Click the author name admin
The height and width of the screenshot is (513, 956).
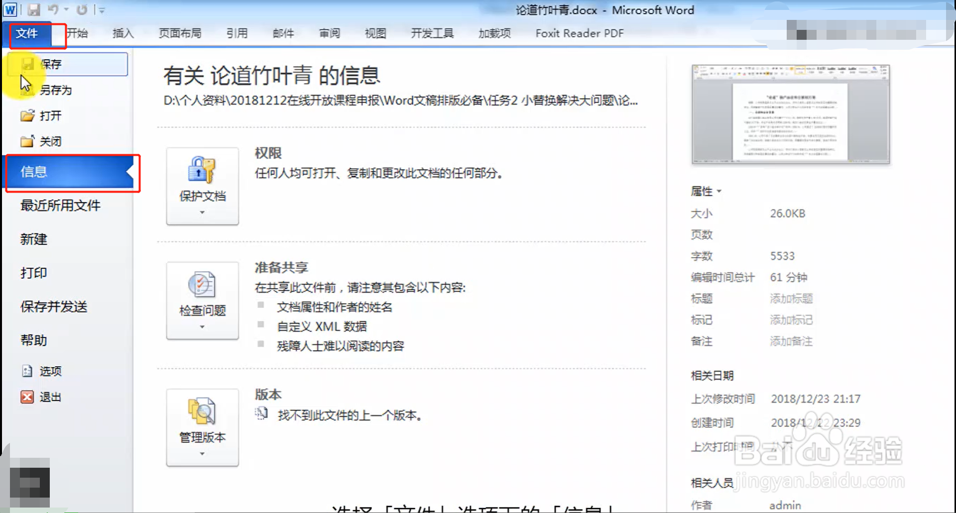click(x=785, y=506)
